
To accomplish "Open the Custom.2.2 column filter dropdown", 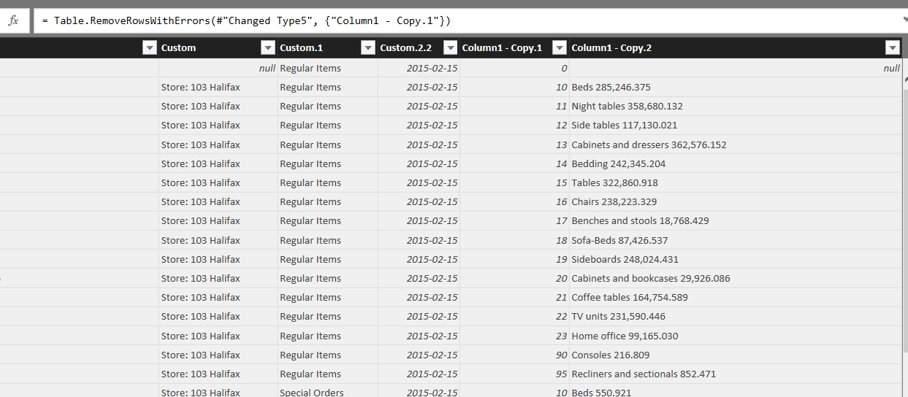I will pyautogui.click(x=450, y=48).
